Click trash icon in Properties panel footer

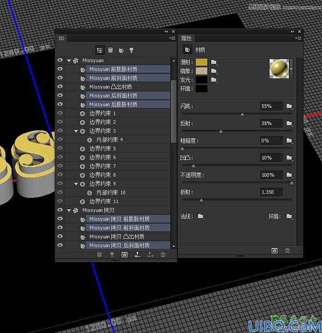[x=287, y=251]
